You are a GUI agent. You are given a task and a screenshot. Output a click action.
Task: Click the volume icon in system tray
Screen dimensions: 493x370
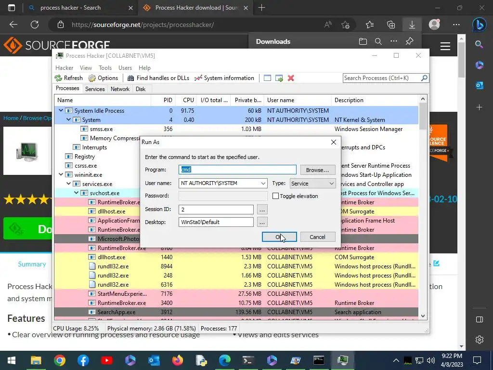point(430,360)
